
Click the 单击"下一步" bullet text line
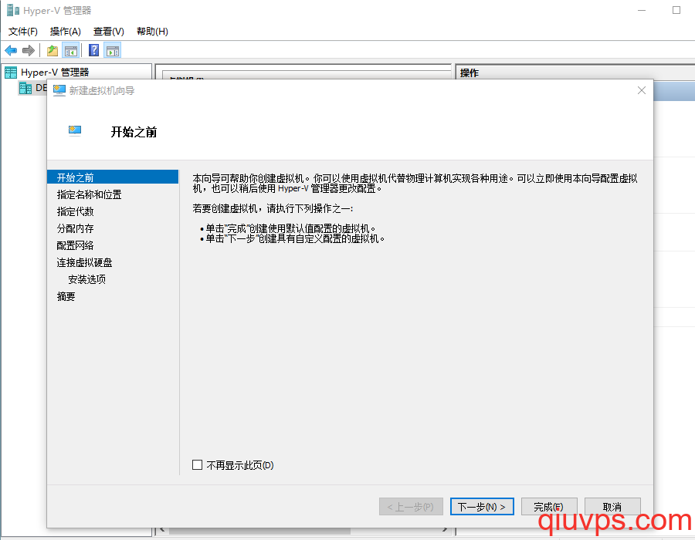pos(294,238)
